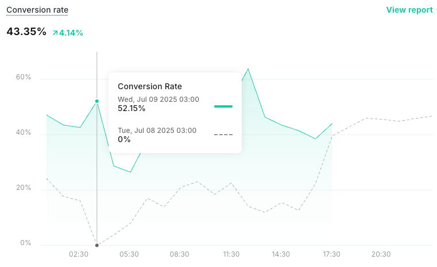
Task: Open the View report link
Action: [x=410, y=10]
